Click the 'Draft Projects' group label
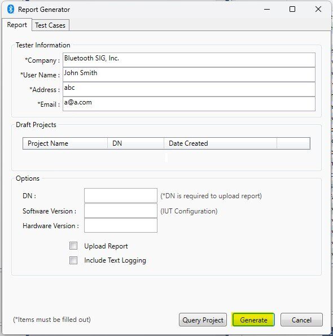This screenshot has height=336, width=333. pos(36,125)
